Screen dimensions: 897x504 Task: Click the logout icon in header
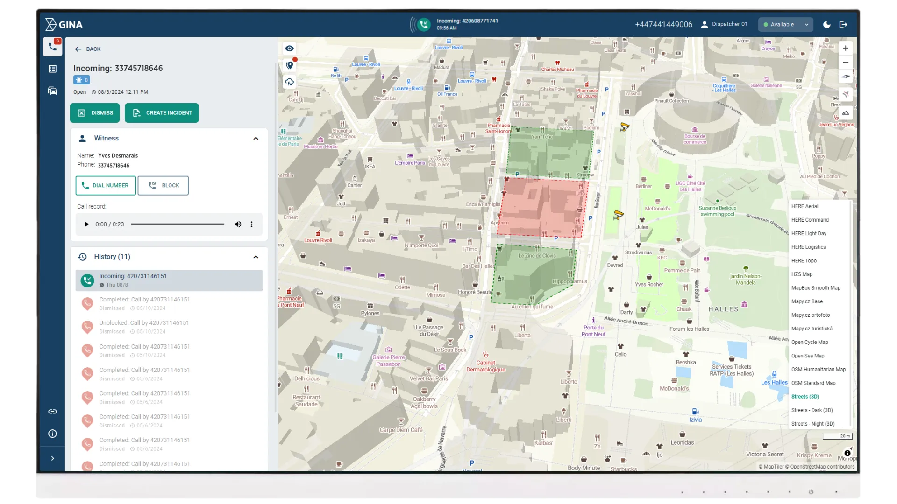click(x=843, y=25)
